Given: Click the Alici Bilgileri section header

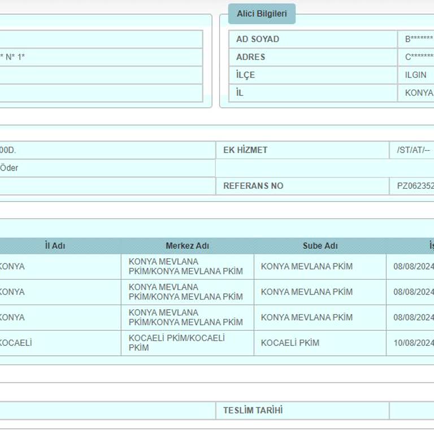Looking at the screenshot, I should click(x=262, y=14).
